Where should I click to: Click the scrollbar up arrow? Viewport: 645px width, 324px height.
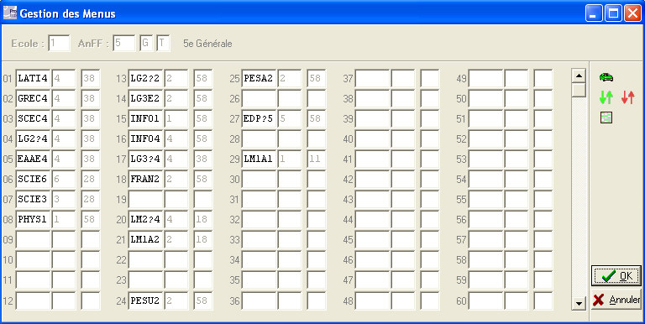[579, 76]
